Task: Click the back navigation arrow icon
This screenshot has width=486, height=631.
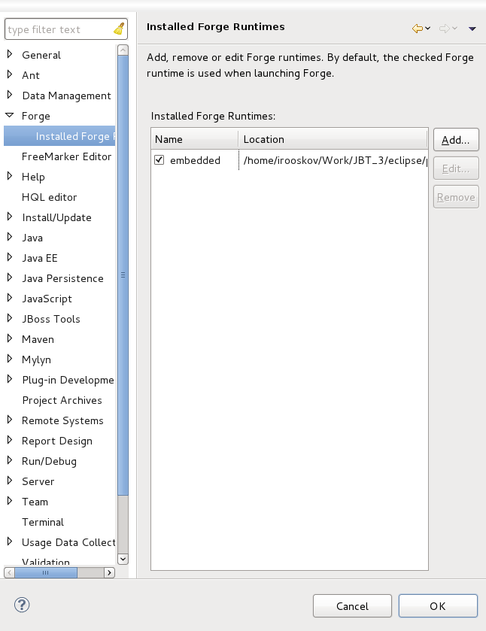Action: [417, 29]
